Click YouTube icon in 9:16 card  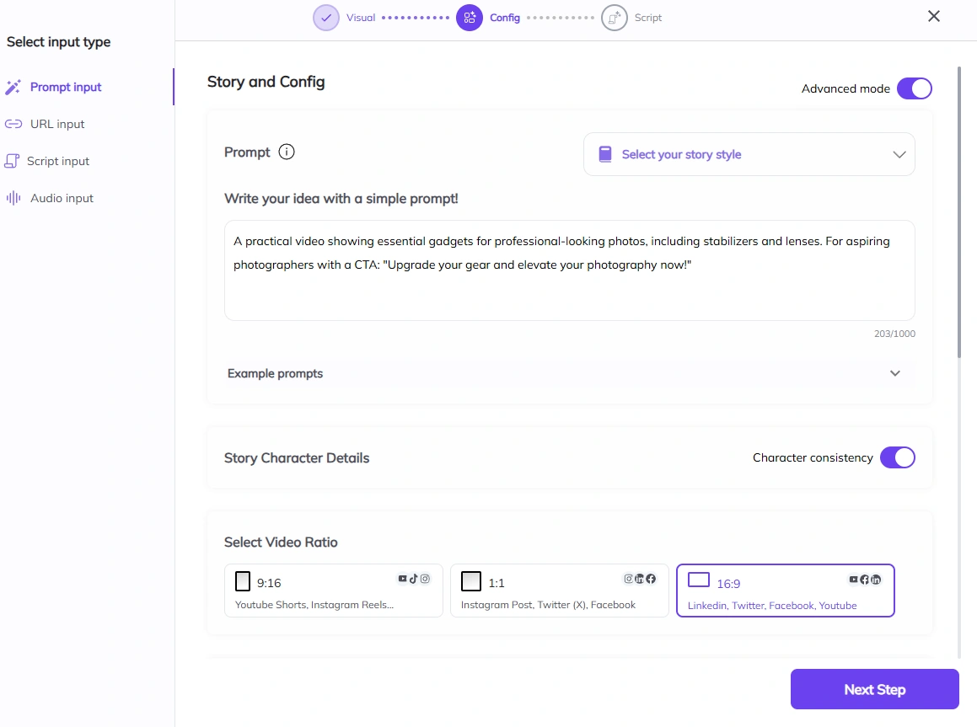click(x=402, y=579)
